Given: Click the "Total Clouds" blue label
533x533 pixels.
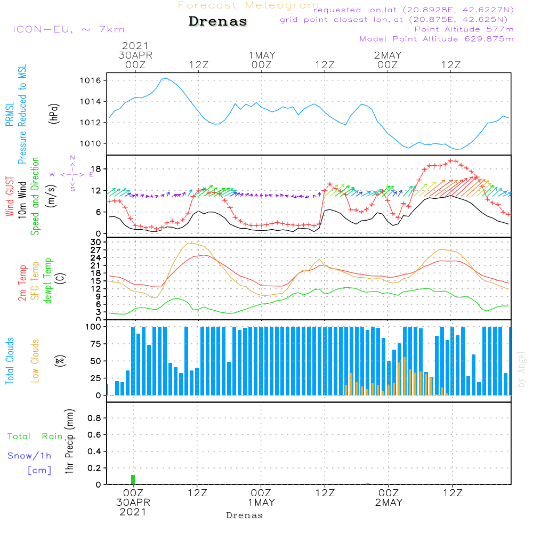Looking at the screenshot, I should (10, 361).
